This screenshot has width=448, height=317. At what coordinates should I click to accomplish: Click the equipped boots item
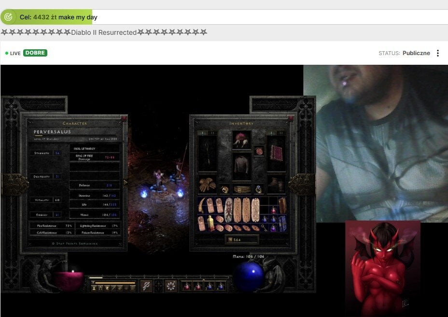(276, 185)
